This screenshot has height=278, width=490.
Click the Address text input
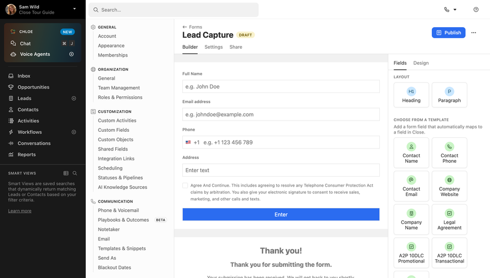pos(281,170)
